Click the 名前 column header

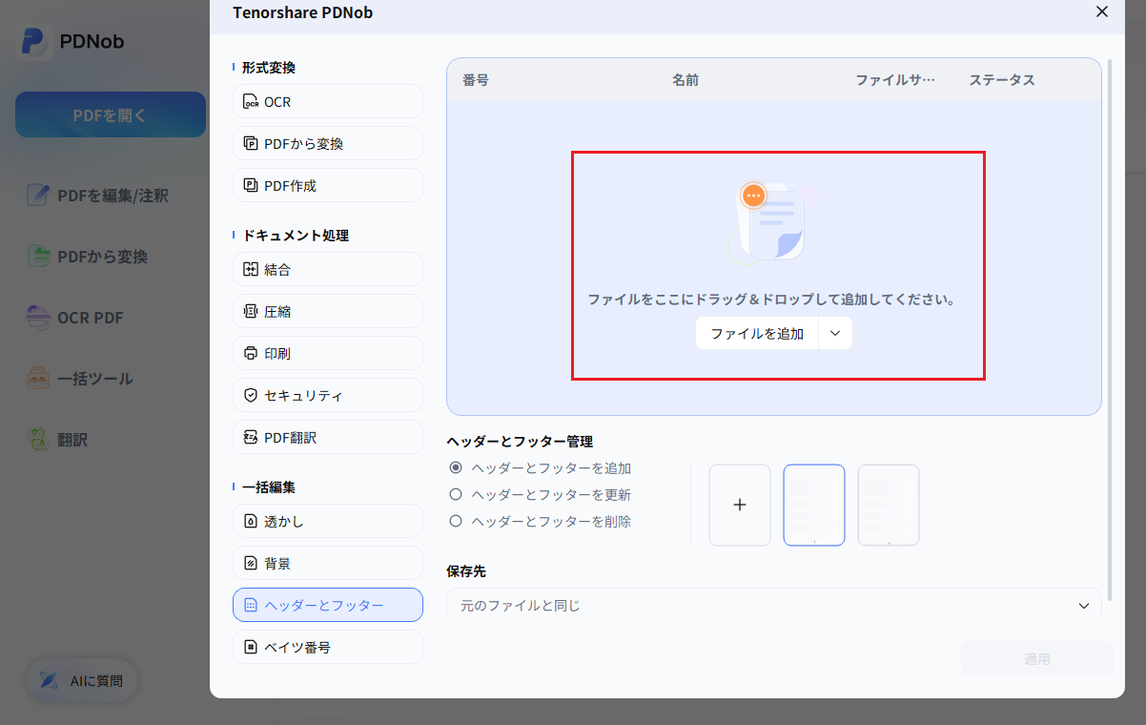pos(686,80)
